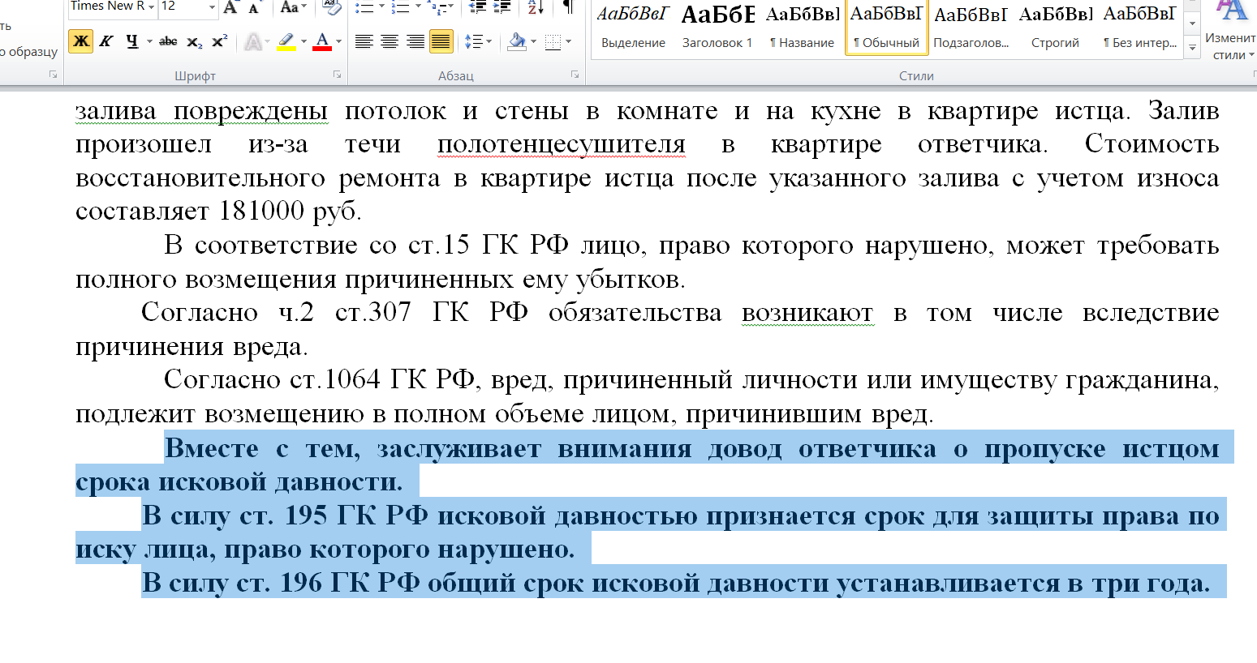Apply shading using the paint bucket icon

519,41
